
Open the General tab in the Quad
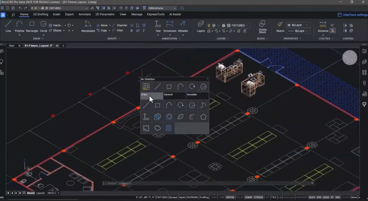point(174,95)
